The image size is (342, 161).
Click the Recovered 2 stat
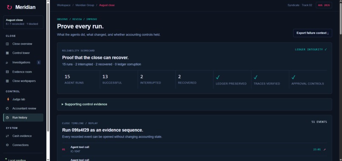[194, 80]
